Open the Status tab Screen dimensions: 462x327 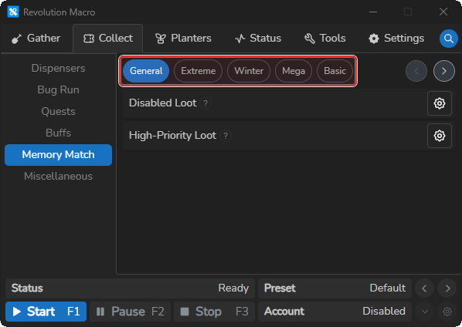point(258,39)
